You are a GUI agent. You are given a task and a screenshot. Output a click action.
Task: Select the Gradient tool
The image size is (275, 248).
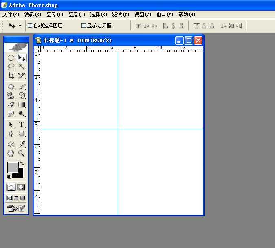22,105
